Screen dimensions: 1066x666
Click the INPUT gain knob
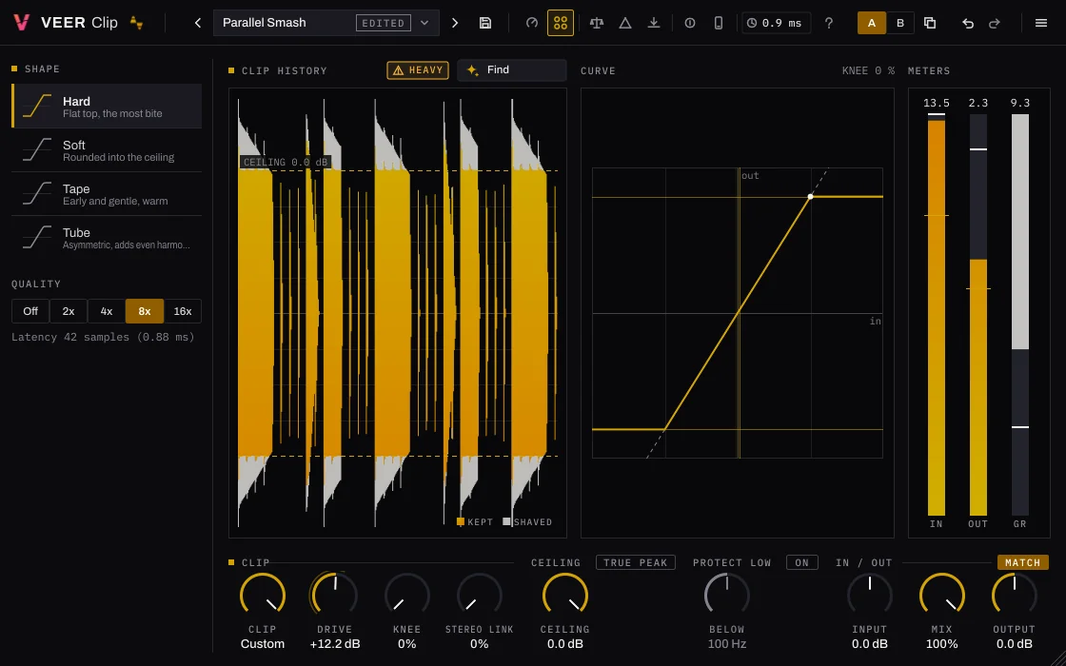[870, 596]
